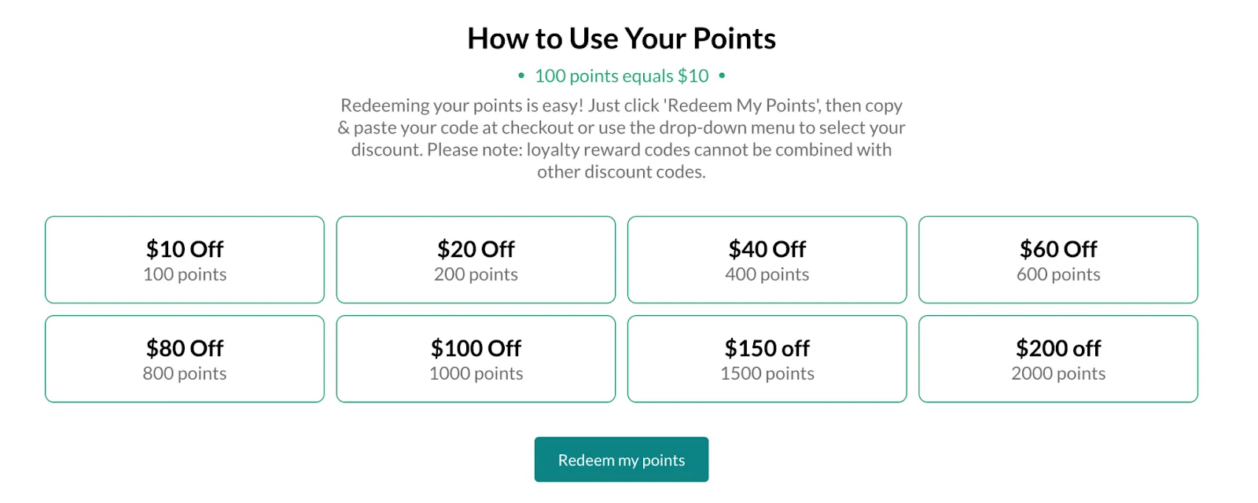Click the '600 points' label
Image resolution: width=1258 pixels, height=503 pixels.
coord(1058,274)
